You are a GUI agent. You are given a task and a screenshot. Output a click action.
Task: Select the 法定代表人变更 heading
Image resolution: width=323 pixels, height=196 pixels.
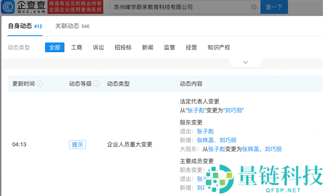pyautogui.click(x=200, y=101)
